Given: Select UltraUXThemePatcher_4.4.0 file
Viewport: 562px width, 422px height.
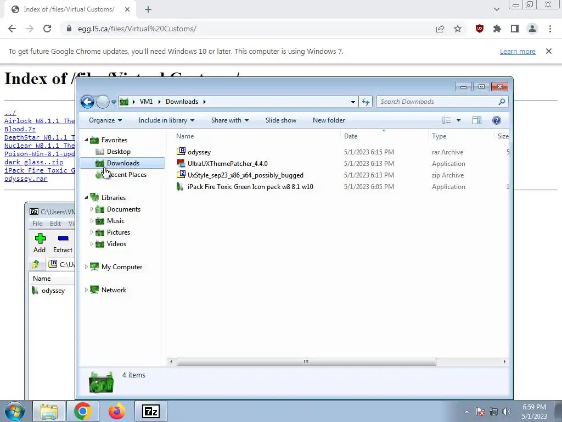Looking at the screenshot, I should 228,164.
